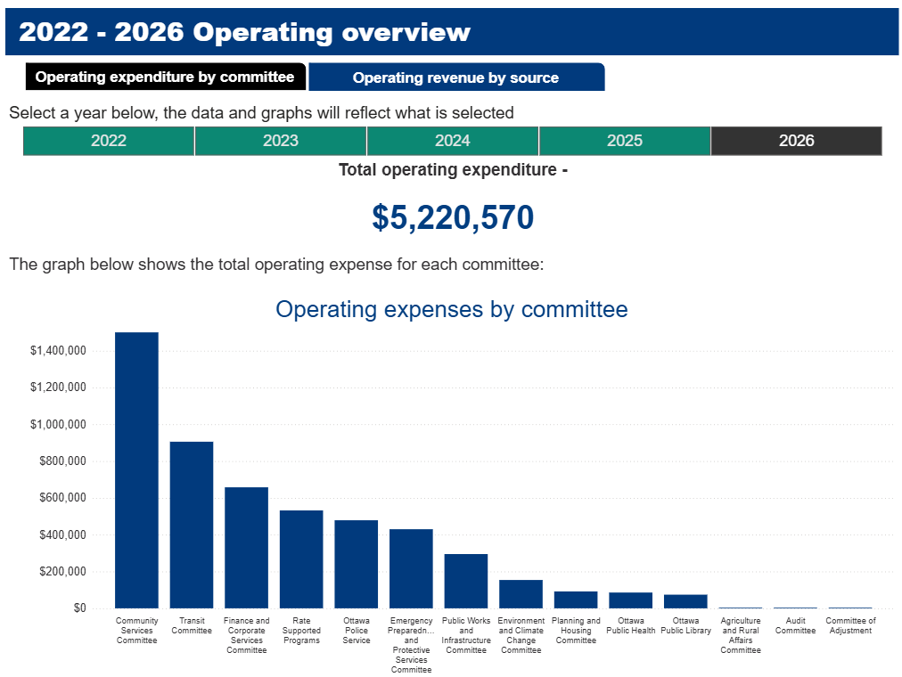Image resolution: width=902 pixels, height=677 pixels.
Task: Choose year 2023 in year selector
Action: click(281, 141)
